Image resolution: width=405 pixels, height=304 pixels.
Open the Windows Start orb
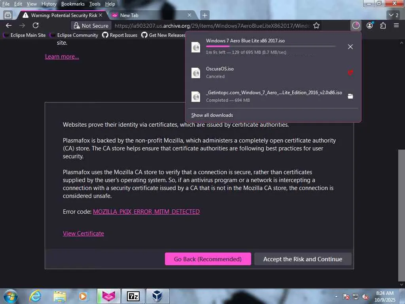point(10,296)
